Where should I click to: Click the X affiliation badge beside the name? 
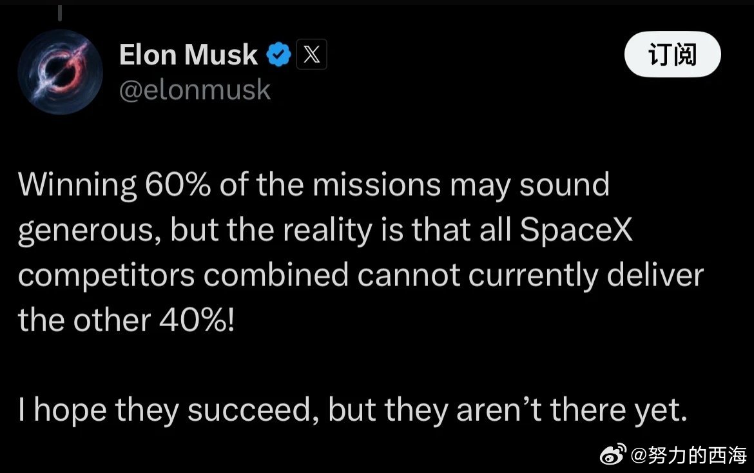312,54
